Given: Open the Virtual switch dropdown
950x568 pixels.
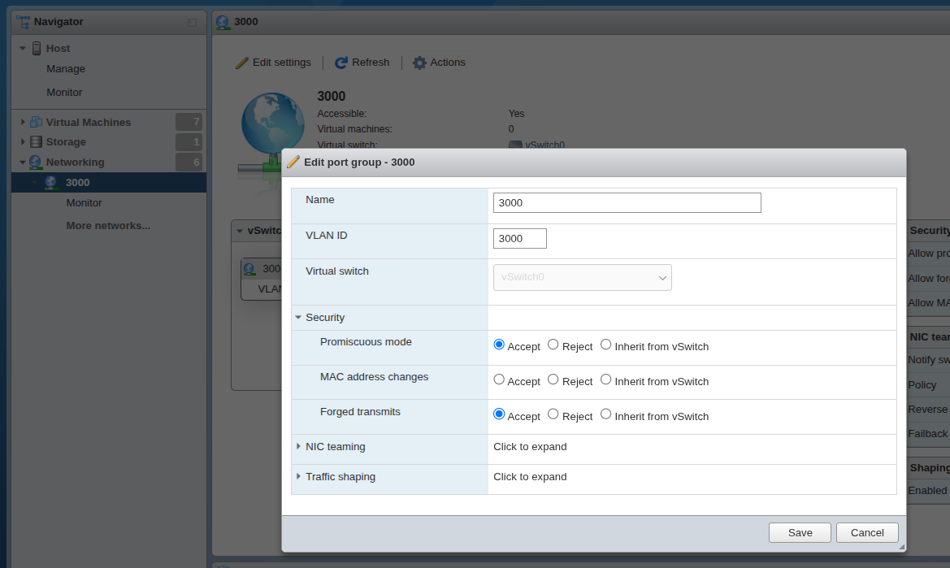Looking at the screenshot, I should coord(582,277).
